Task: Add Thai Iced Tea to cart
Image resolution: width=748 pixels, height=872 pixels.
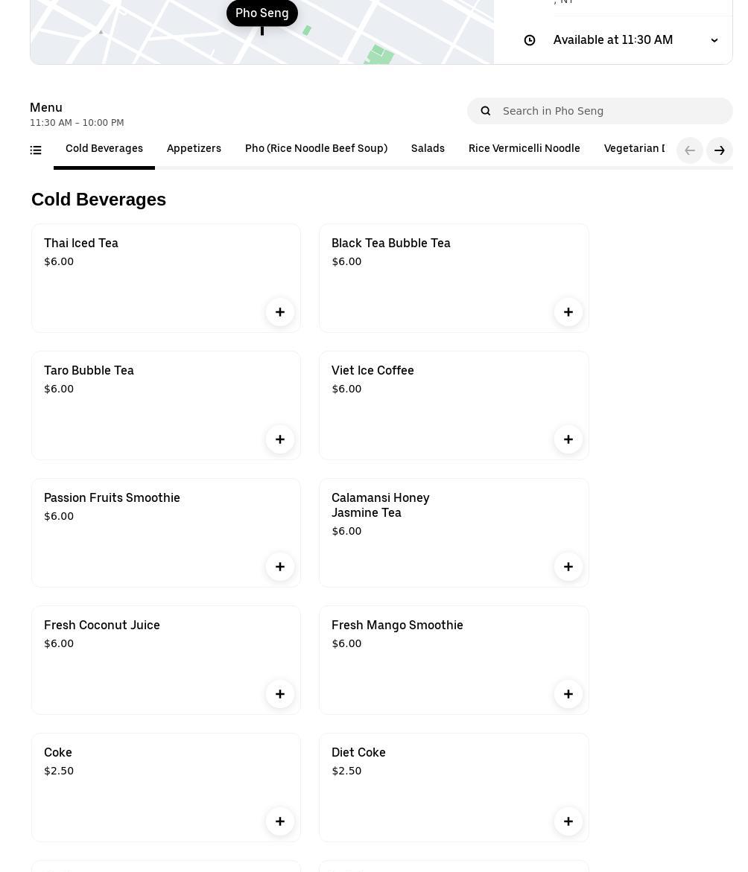Action: 280,312
